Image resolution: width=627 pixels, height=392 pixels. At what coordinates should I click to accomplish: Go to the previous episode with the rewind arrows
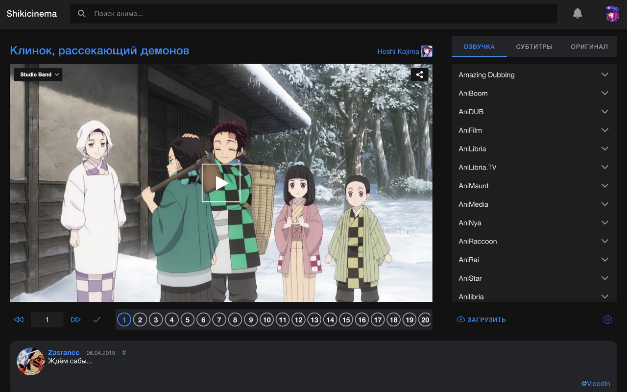pyautogui.click(x=19, y=319)
